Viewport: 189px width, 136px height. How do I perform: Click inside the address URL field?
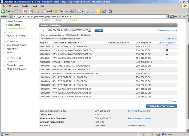[x=89, y=16]
